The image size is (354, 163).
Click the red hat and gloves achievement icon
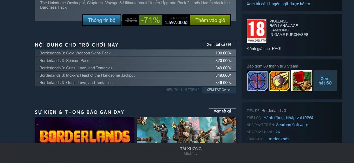pos(302,81)
